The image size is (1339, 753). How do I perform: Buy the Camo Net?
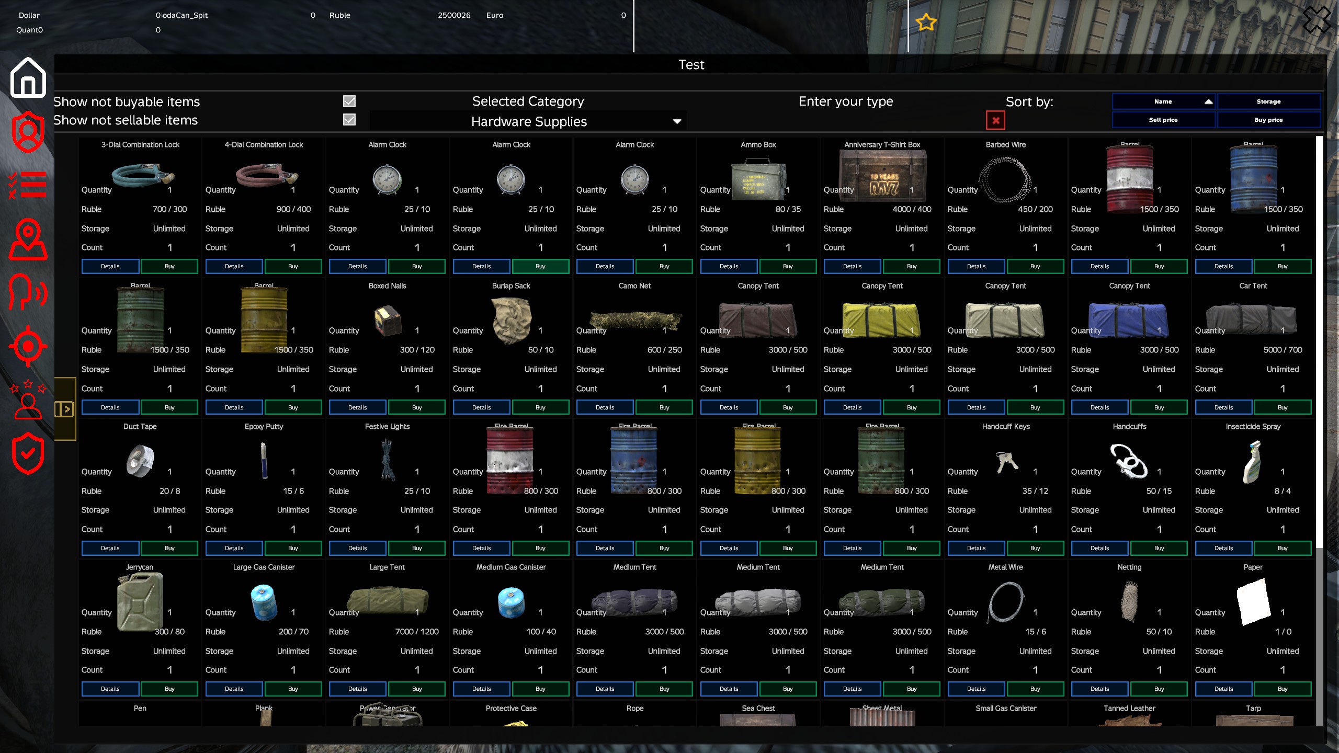tap(664, 407)
